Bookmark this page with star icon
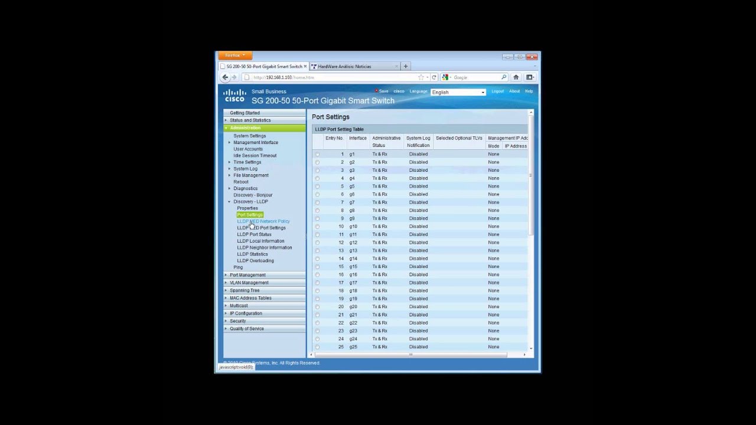The width and height of the screenshot is (756, 425). (421, 77)
